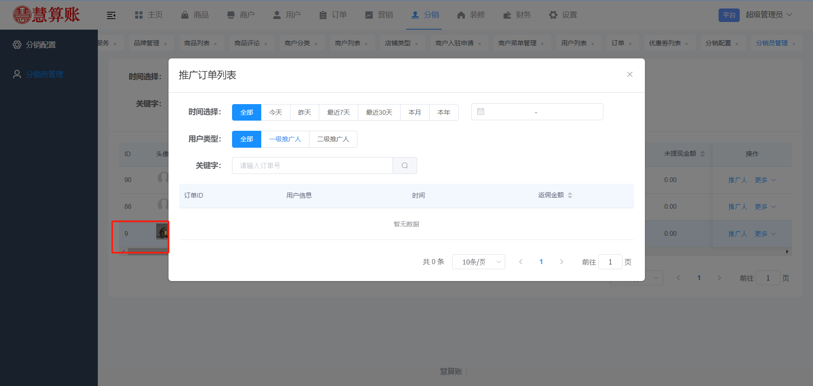Switch to the 商户分类 tab
Image resolution: width=813 pixels, height=386 pixels.
point(297,43)
